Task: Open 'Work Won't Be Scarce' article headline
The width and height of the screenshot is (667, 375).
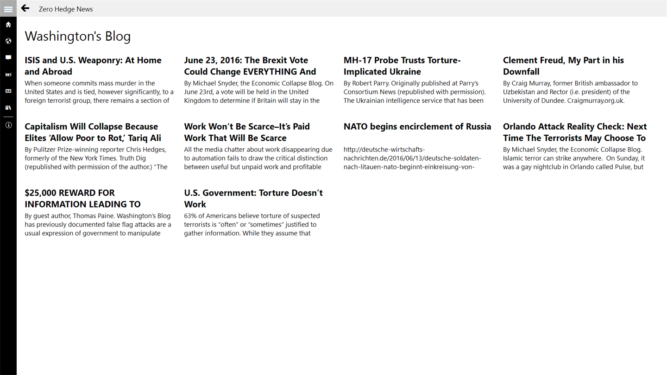Action: tap(247, 132)
